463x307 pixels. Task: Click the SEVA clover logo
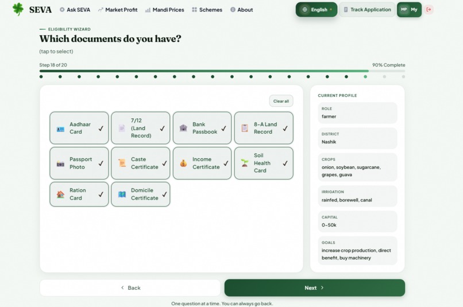(x=18, y=9)
